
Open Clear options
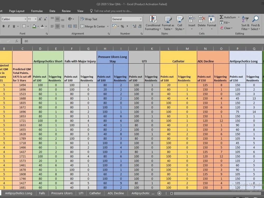(226, 28)
